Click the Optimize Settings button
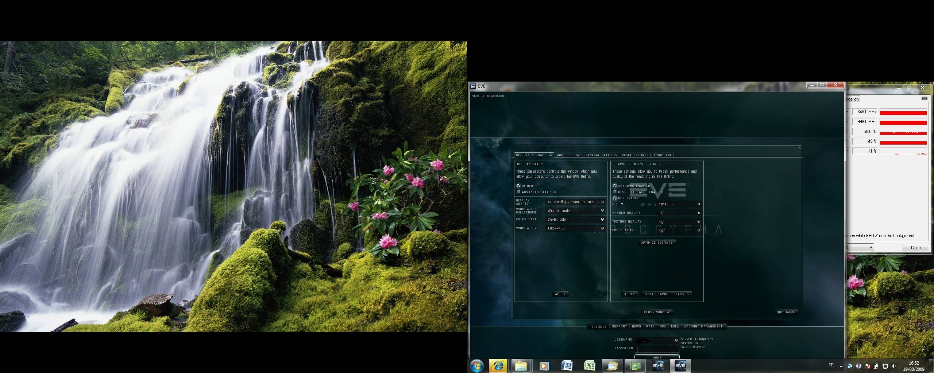 [x=657, y=243]
